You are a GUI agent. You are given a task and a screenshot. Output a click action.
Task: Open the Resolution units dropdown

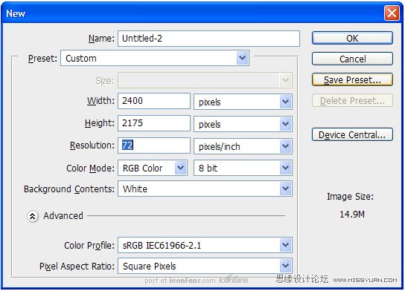[x=243, y=146]
